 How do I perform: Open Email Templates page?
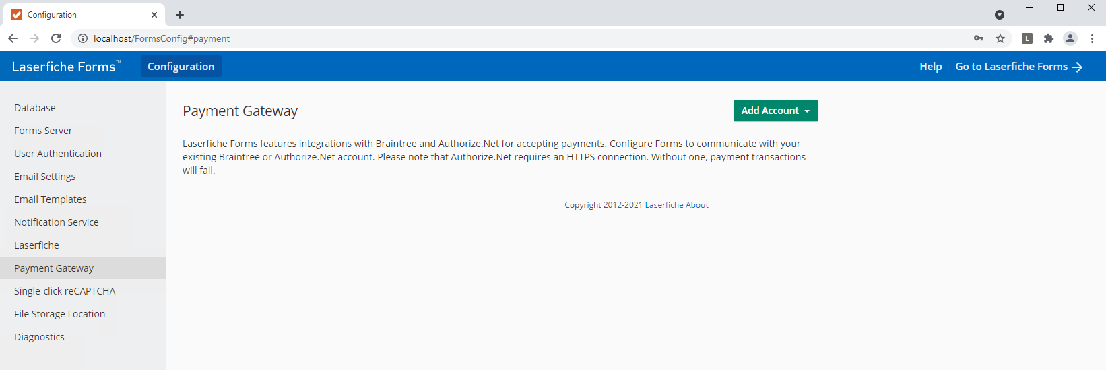click(83, 199)
